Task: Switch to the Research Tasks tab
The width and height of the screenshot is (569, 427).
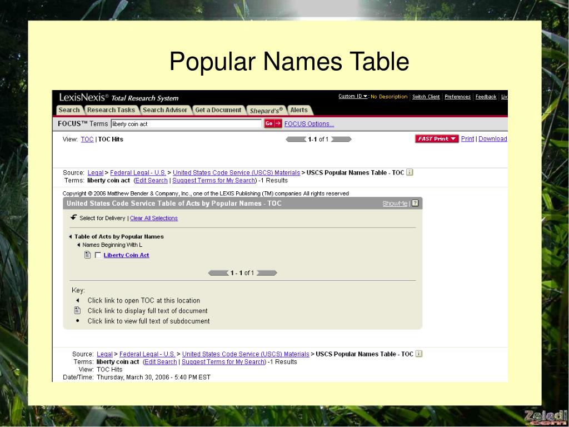Action: [111, 110]
